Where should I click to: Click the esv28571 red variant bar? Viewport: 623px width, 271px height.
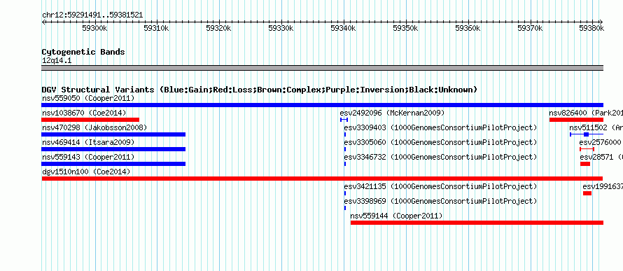click(x=585, y=164)
